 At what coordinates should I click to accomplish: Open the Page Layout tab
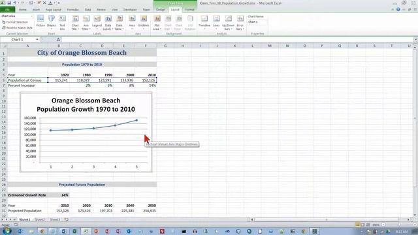[x=54, y=10]
